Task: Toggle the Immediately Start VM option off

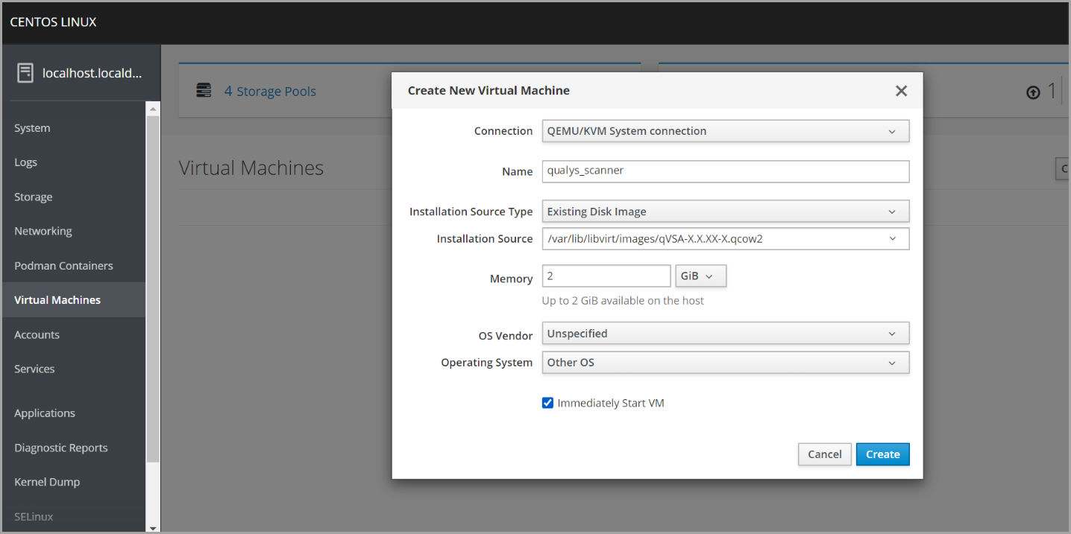Action: click(547, 402)
